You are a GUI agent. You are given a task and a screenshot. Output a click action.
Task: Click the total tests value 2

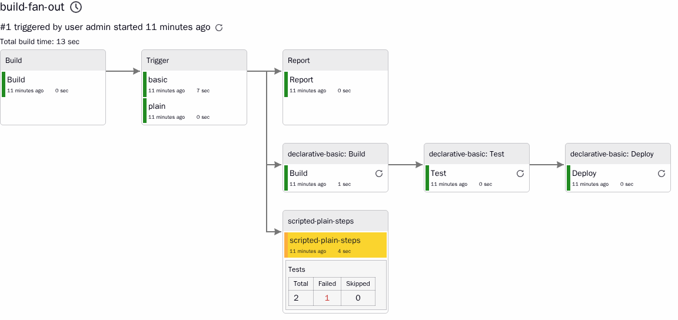[296, 298]
